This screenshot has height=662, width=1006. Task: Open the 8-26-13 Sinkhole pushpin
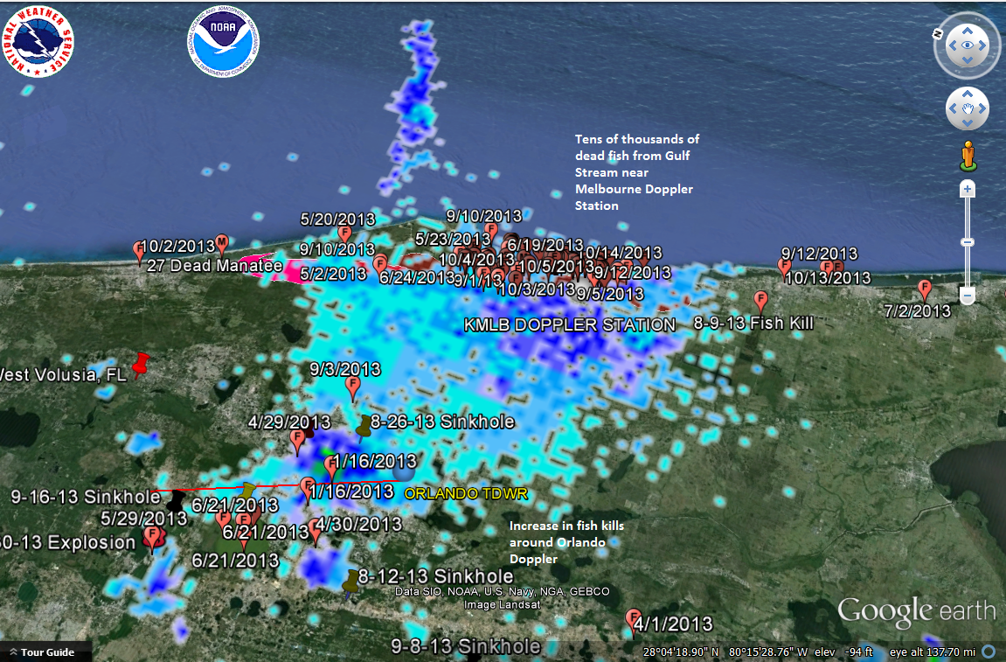click(x=364, y=426)
